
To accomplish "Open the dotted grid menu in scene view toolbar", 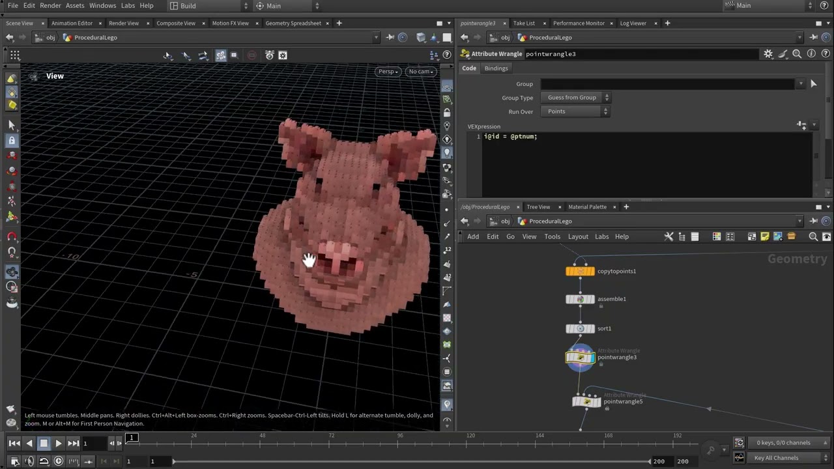I will tap(15, 55).
